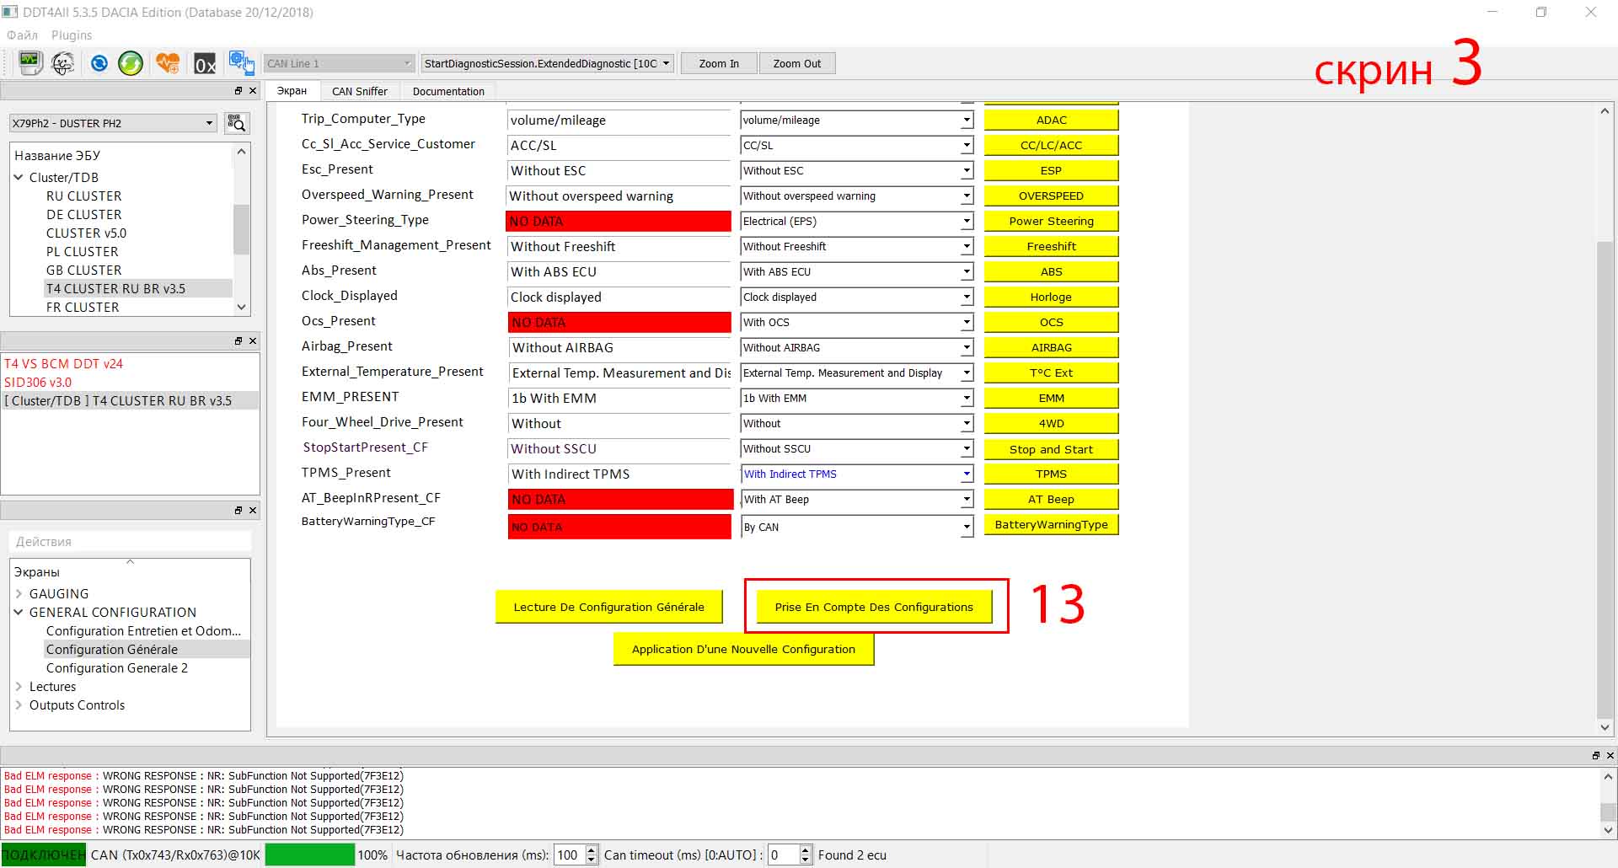
Task: Click the Zoom In button
Action: point(719,63)
